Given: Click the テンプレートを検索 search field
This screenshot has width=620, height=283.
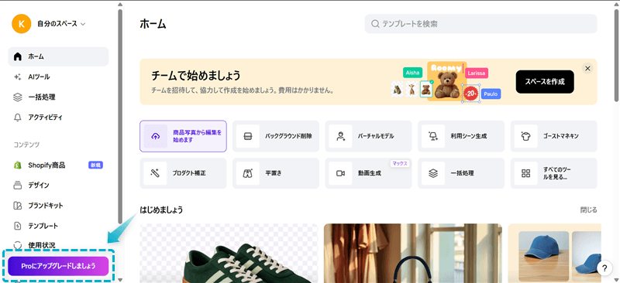Looking at the screenshot, I should click(x=480, y=24).
